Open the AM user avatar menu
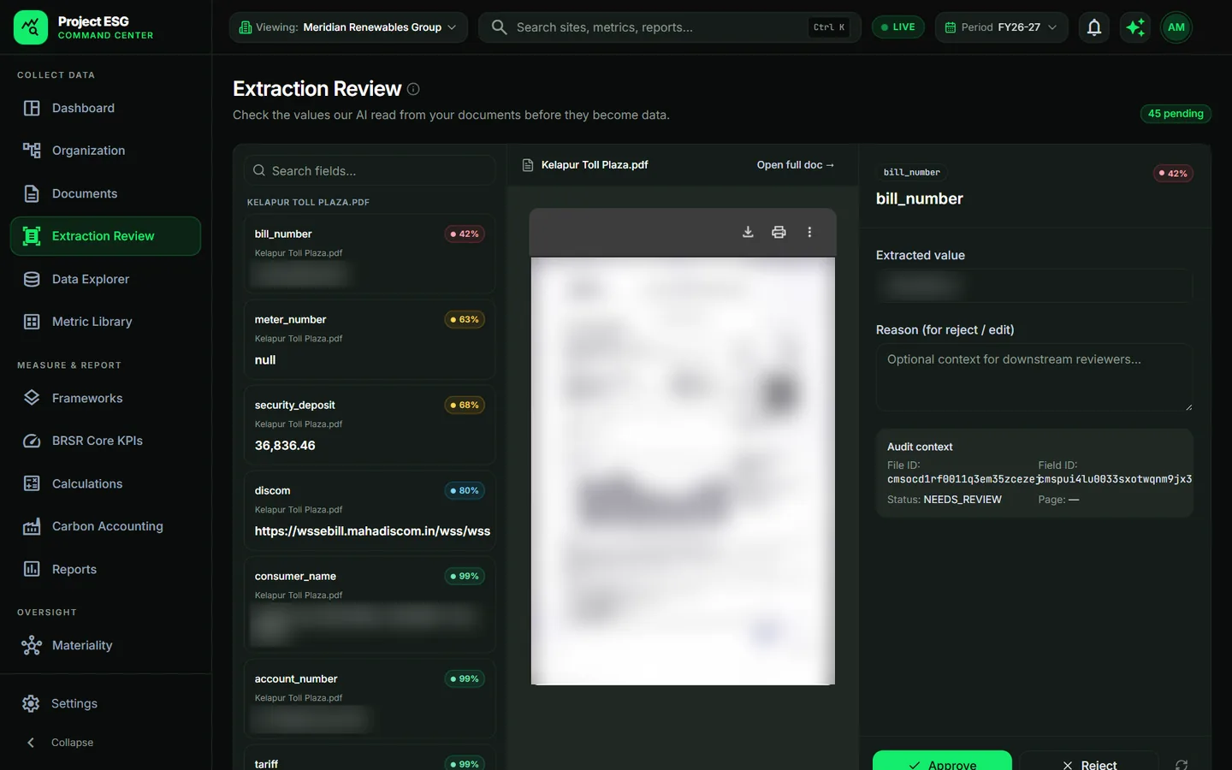Screen dimensions: 1232x770 pos(1176,27)
